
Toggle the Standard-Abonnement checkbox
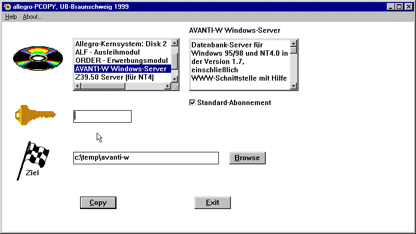point(192,102)
